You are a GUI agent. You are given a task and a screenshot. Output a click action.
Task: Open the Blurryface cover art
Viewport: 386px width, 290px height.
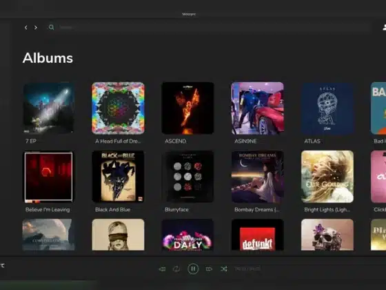coord(187,177)
